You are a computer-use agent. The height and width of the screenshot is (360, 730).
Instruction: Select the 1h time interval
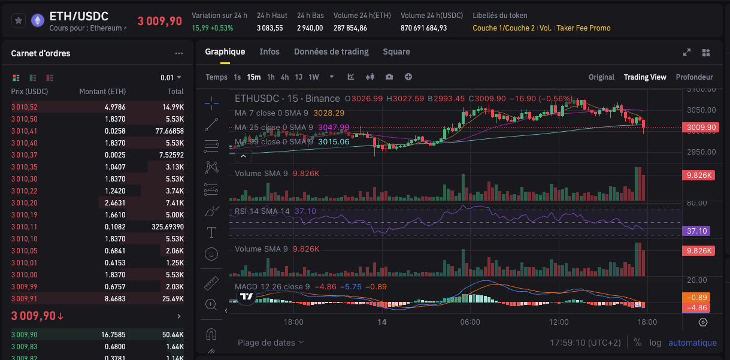pyautogui.click(x=271, y=77)
